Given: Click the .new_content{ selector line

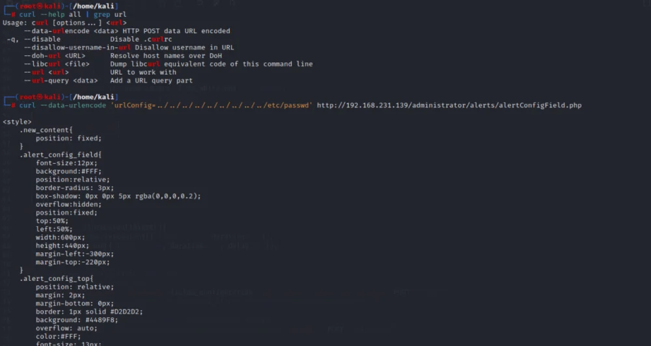Looking at the screenshot, I should point(46,130).
